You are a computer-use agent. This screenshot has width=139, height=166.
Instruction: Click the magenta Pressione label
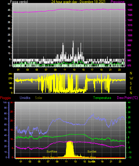118,2
